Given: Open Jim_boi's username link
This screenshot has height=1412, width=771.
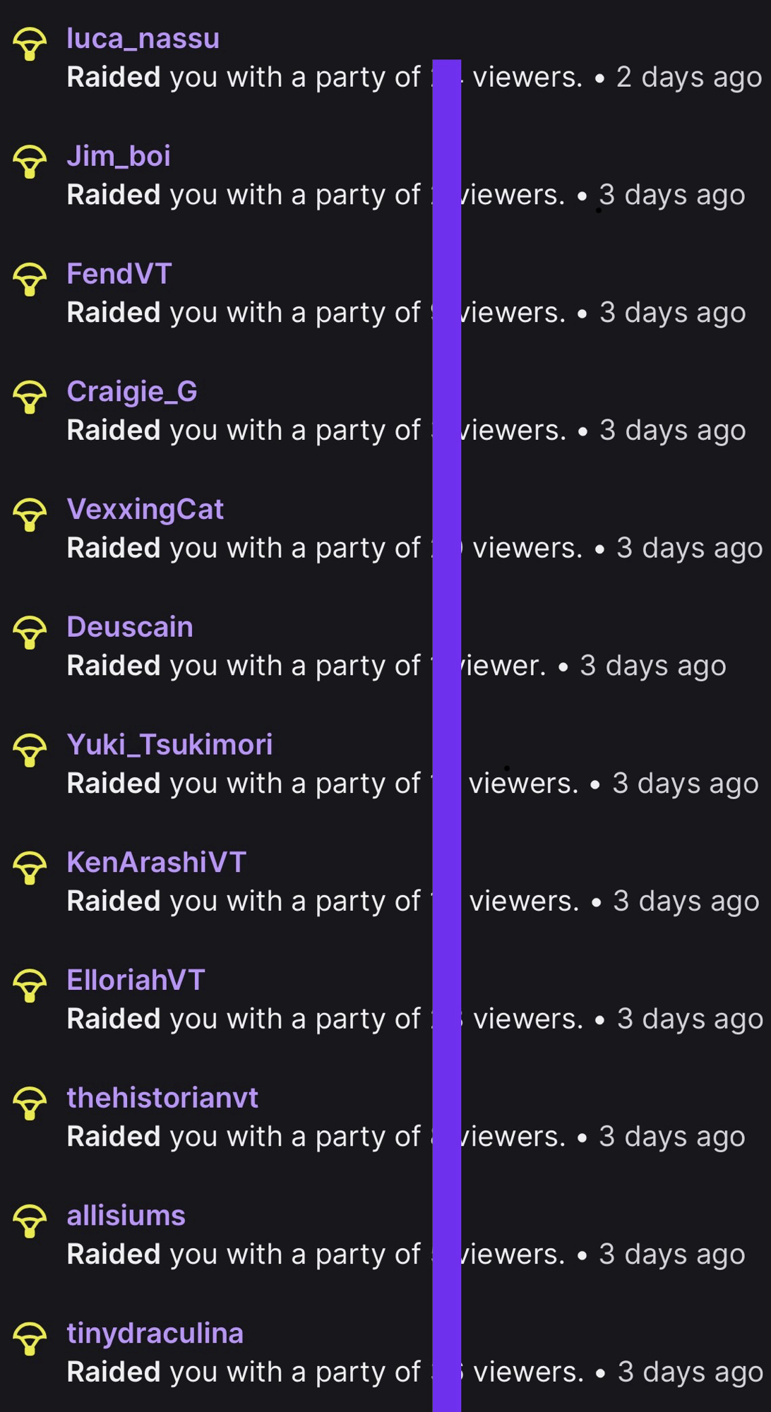Looking at the screenshot, I should (x=119, y=156).
